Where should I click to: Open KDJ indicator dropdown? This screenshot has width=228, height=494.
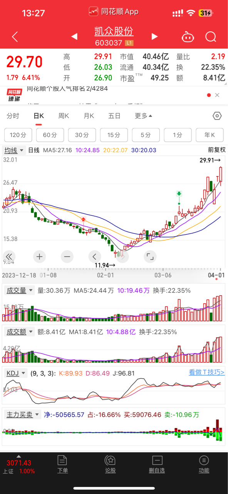(15, 373)
